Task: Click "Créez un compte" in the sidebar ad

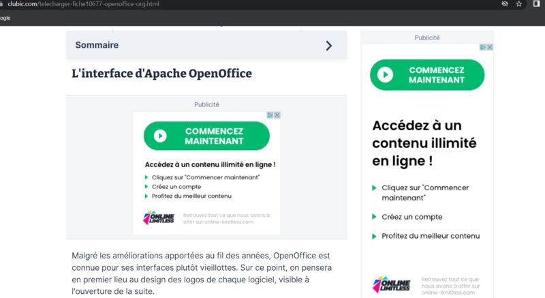Action: [x=412, y=217]
